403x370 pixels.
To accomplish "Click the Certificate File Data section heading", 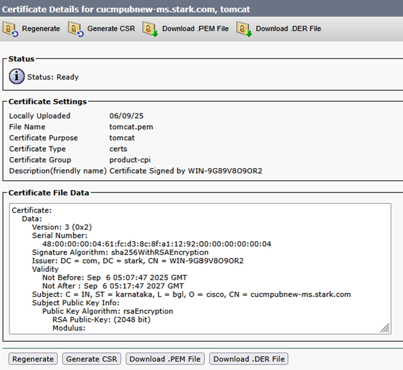I will click(48, 193).
